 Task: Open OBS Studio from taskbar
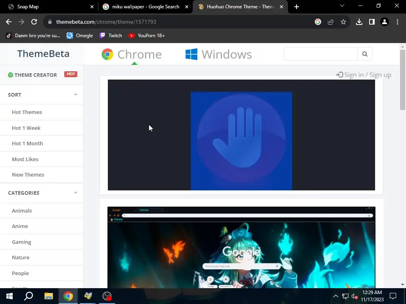click(107, 296)
